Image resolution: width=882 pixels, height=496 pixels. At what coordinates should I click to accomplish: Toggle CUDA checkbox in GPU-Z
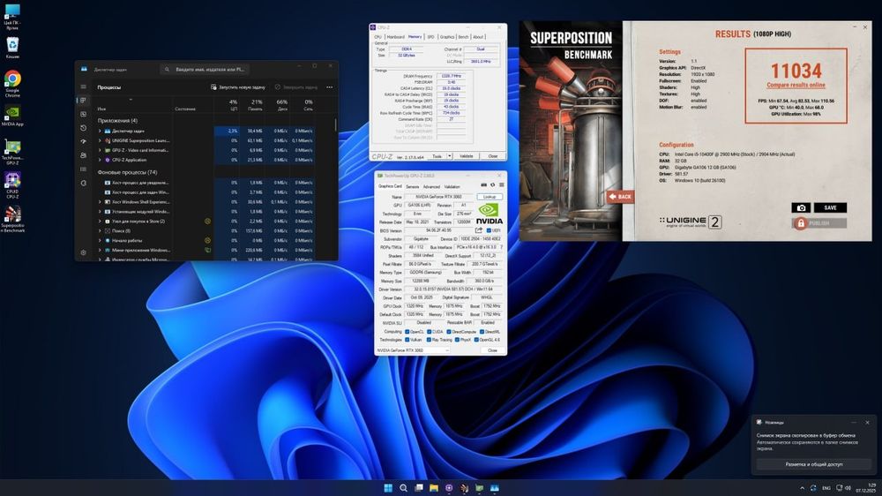pyautogui.click(x=429, y=332)
